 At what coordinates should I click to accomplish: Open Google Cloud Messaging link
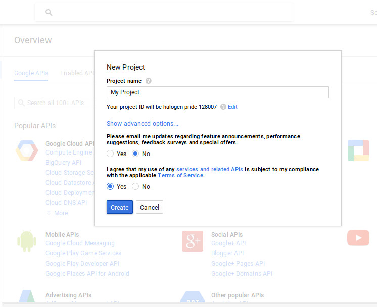click(80, 243)
